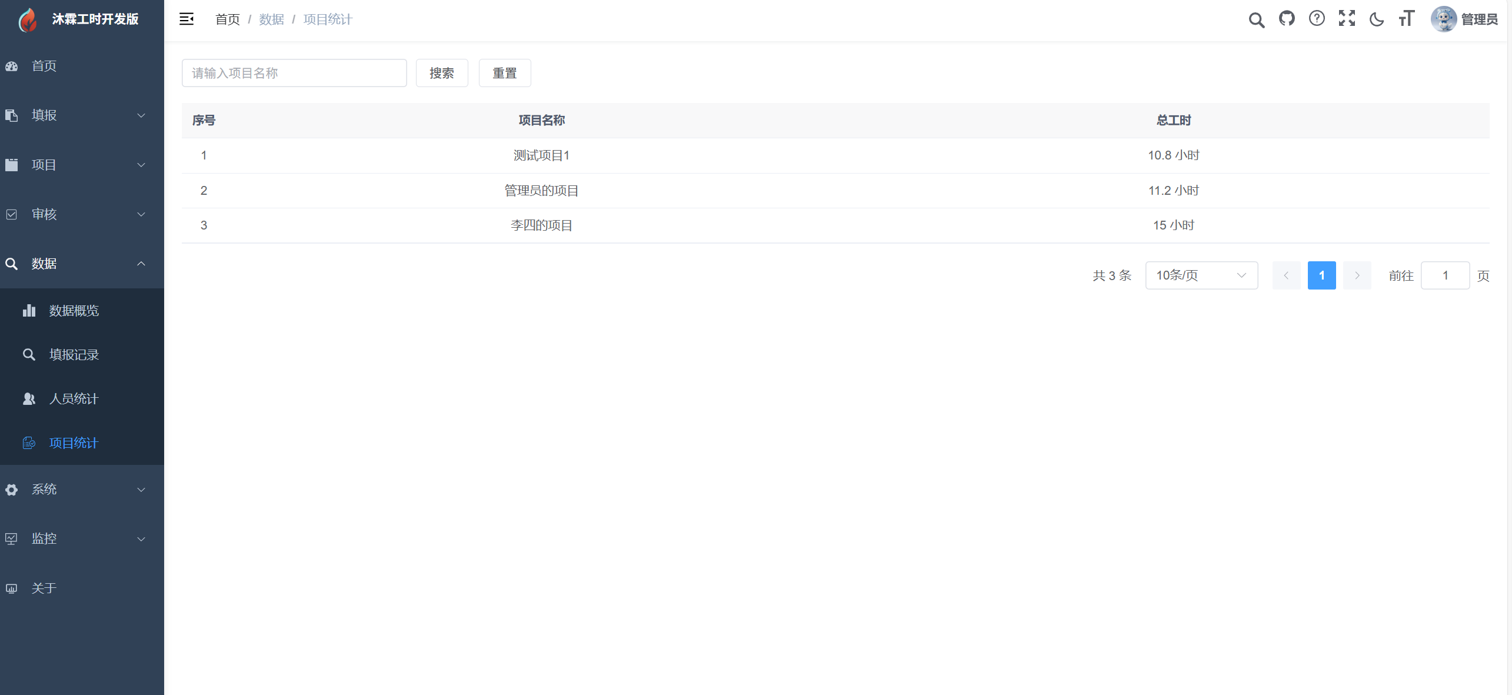Viewport: 1512px width, 695px height.
Task: Navigate to 首页 via breadcrumb
Action: pyautogui.click(x=227, y=19)
